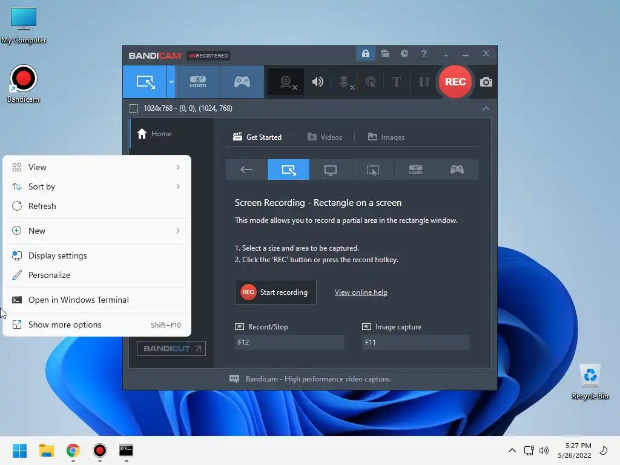
Task: Open the schedule clock icon
Action: pos(404,53)
